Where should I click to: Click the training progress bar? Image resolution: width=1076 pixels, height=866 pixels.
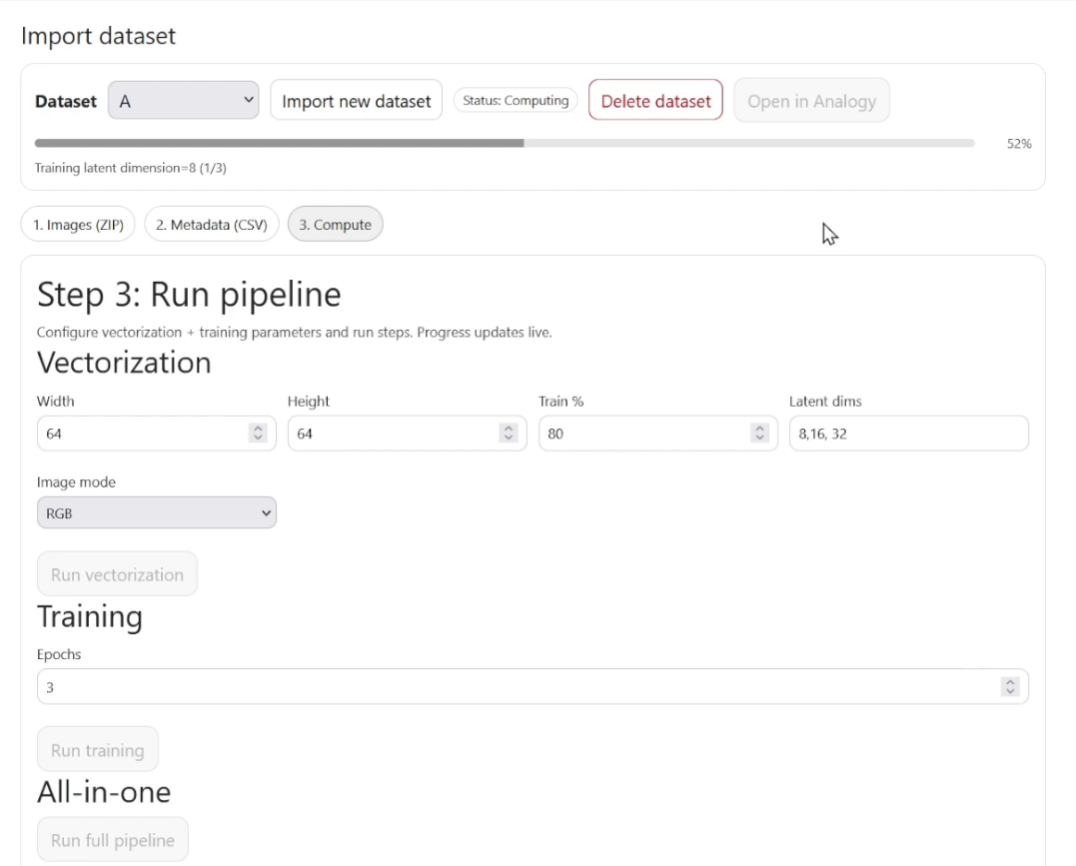click(505, 144)
